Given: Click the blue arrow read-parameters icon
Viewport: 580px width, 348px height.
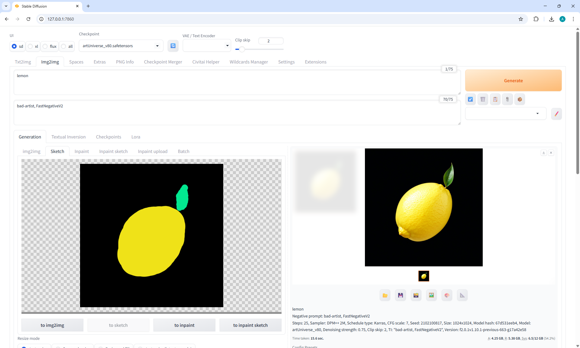Looking at the screenshot, I should (470, 99).
